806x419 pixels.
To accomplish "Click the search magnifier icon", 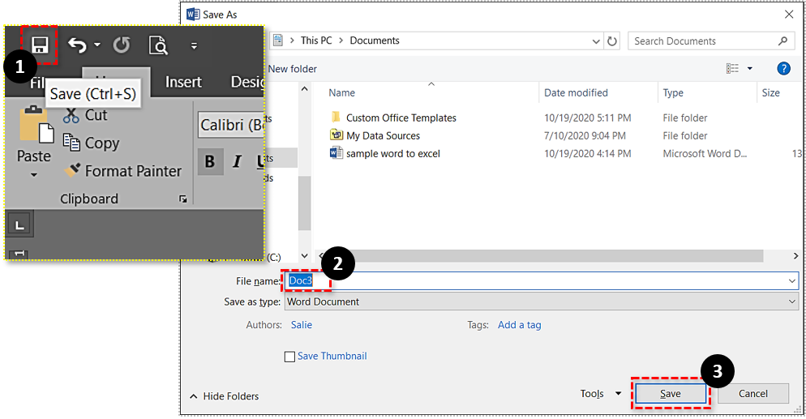I will tap(782, 41).
